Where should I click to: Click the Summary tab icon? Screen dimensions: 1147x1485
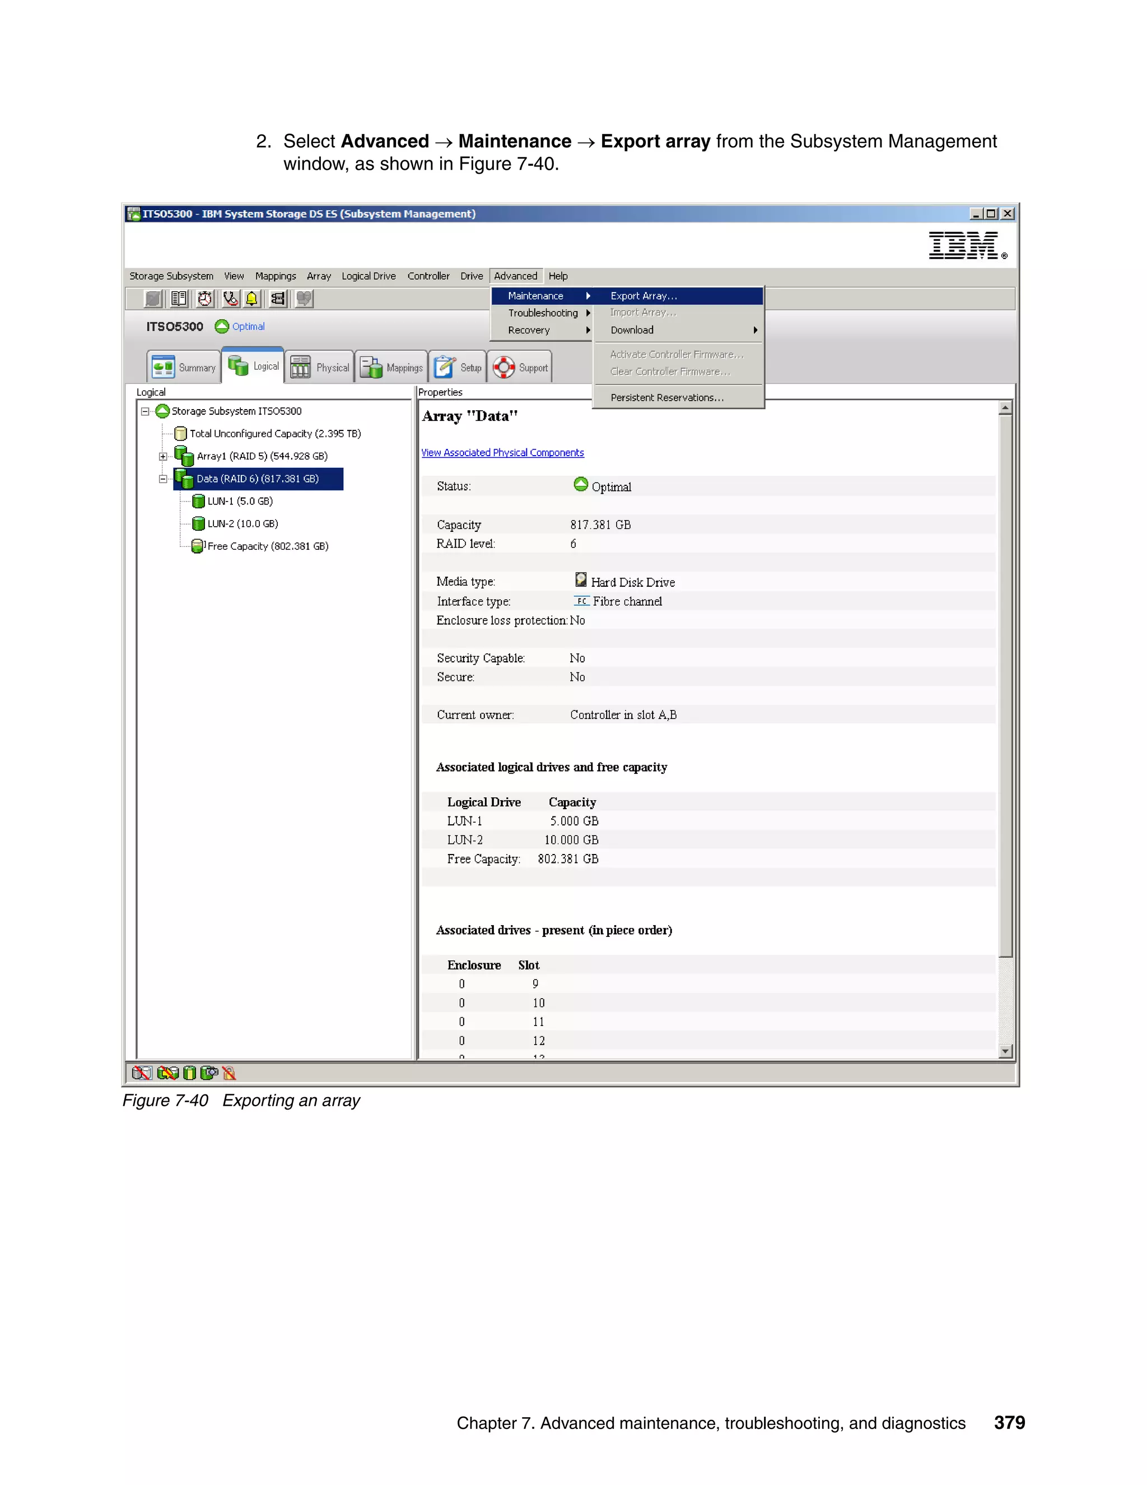163,367
